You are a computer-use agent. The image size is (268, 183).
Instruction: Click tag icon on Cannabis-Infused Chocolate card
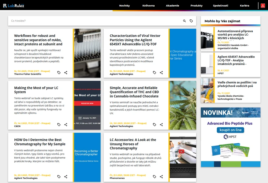154,125
